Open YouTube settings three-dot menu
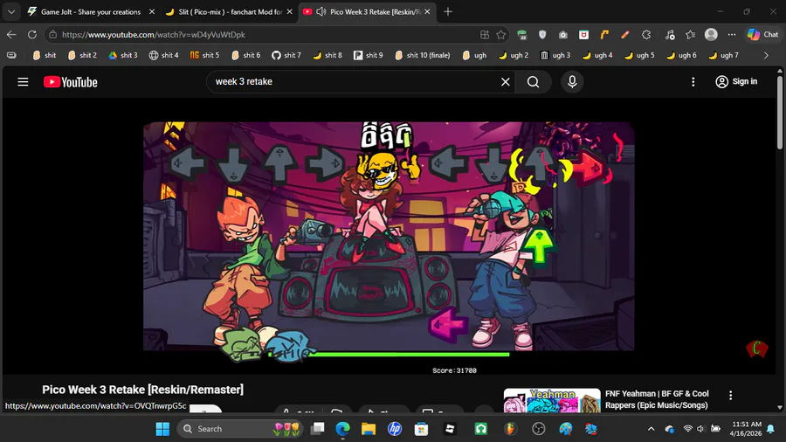The height and width of the screenshot is (442, 786). tap(693, 82)
